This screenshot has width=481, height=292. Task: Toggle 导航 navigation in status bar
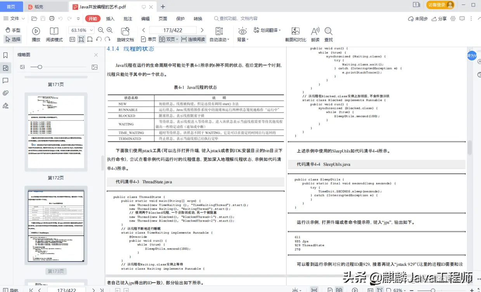coord(10,290)
